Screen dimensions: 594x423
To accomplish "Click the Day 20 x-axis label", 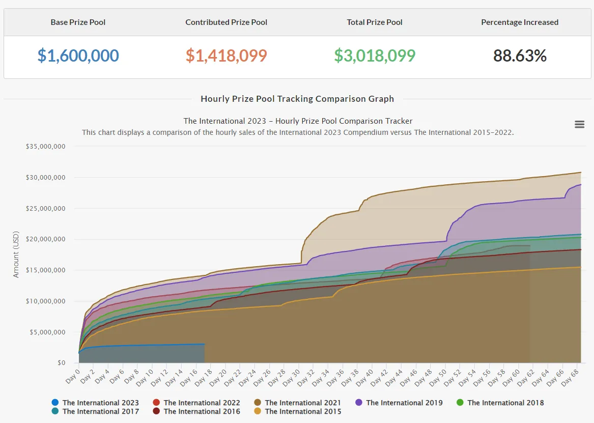I will tap(218, 378).
